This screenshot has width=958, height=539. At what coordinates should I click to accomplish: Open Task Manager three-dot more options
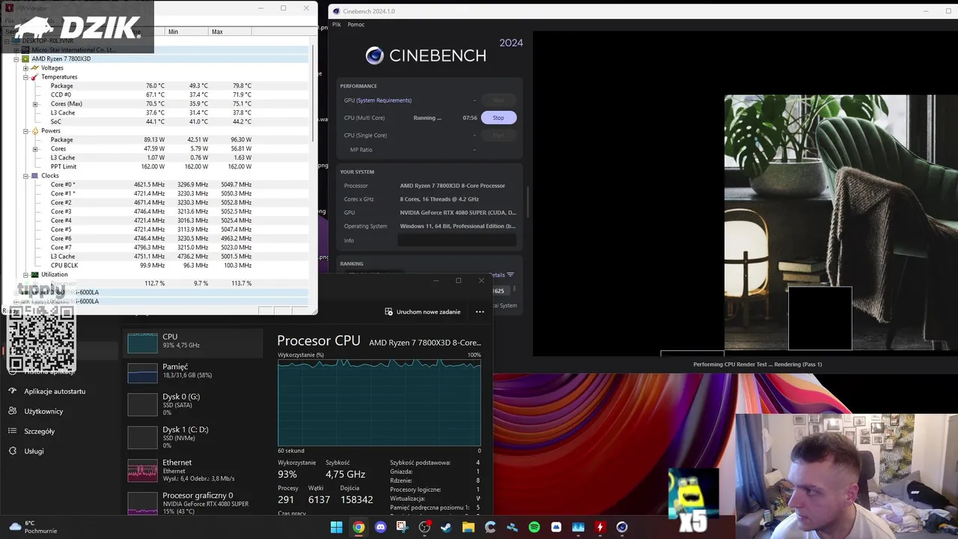coord(480,311)
